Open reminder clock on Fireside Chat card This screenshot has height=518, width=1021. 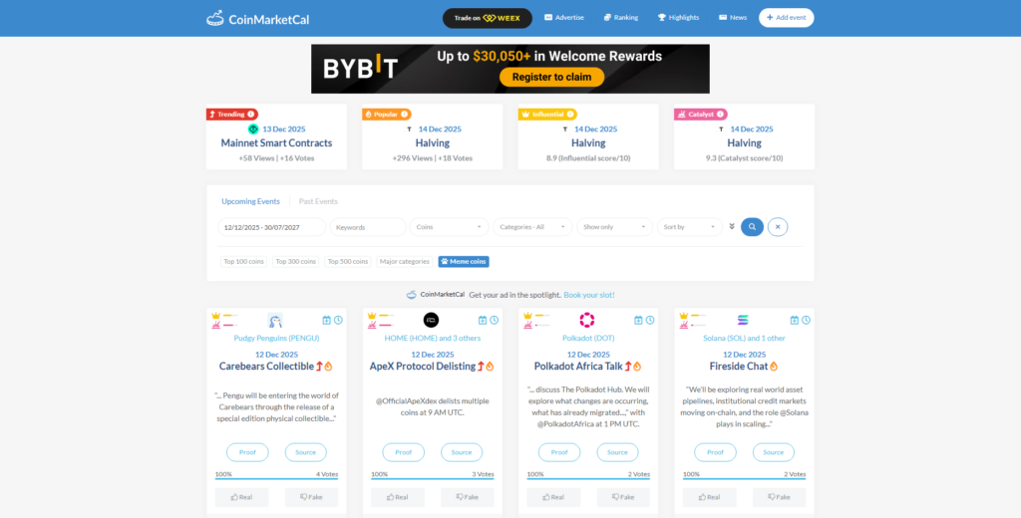pyautogui.click(x=806, y=320)
